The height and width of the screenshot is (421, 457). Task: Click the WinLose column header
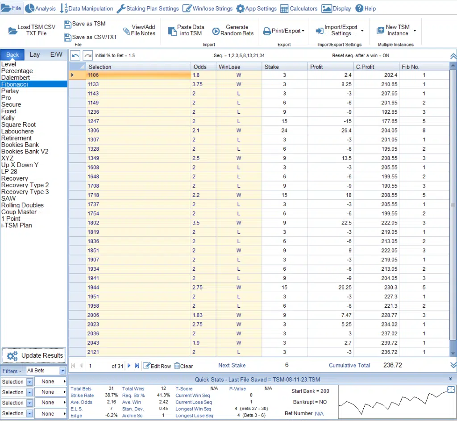coord(239,66)
